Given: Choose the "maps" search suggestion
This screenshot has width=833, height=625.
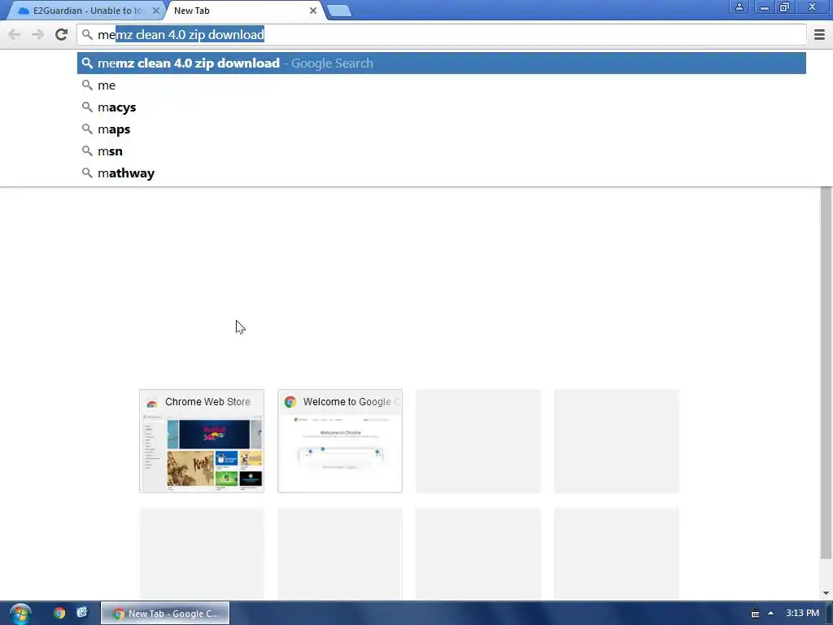Looking at the screenshot, I should [x=442, y=129].
